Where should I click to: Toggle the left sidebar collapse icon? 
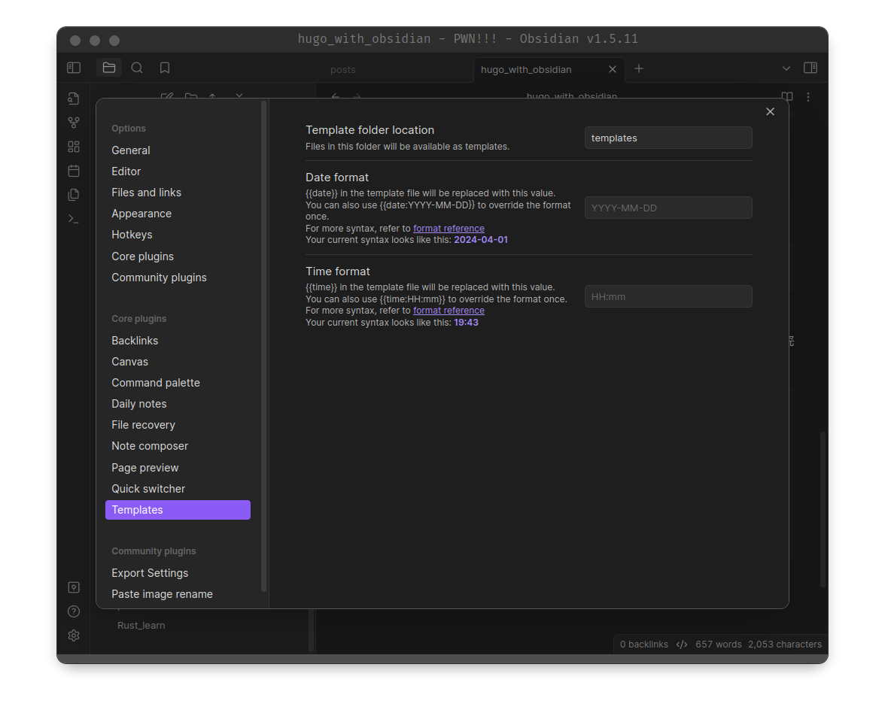pos(74,68)
